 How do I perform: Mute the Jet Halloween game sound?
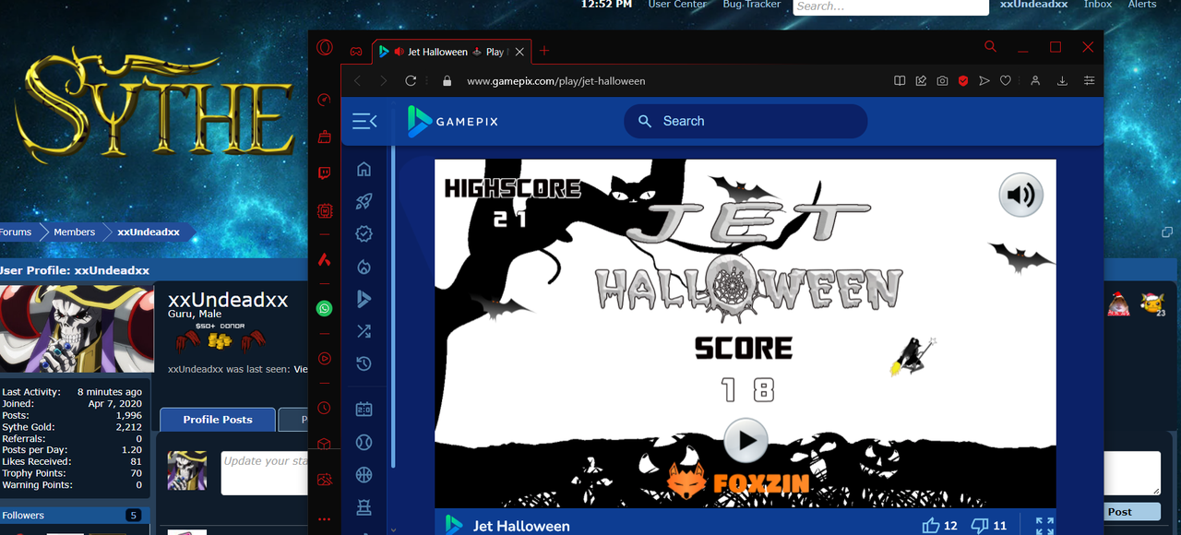1021,195
